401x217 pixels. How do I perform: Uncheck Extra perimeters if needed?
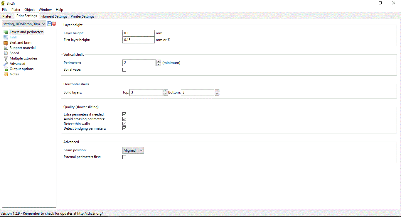coord(124,114)
